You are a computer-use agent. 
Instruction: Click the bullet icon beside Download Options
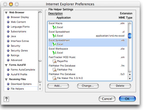click(x=8, y=84)
